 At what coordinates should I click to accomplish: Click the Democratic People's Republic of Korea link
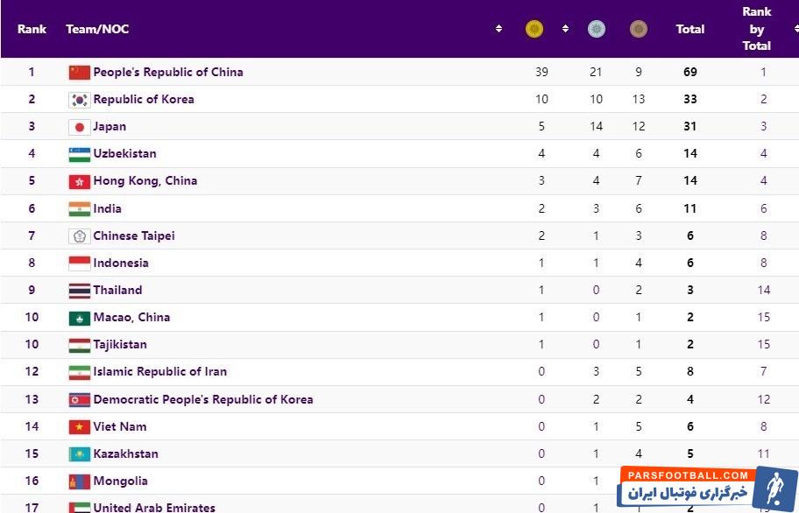pyautogui.click(x=203, y=399)
